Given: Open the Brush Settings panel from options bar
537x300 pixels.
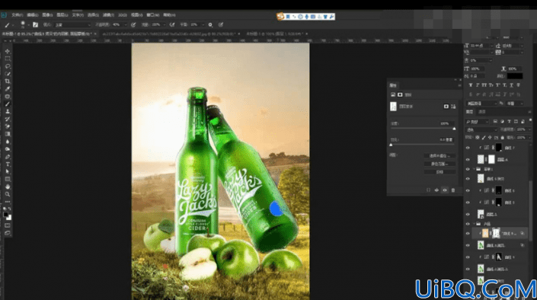Looking at the screenshot, I should click(x=35, y=24).
